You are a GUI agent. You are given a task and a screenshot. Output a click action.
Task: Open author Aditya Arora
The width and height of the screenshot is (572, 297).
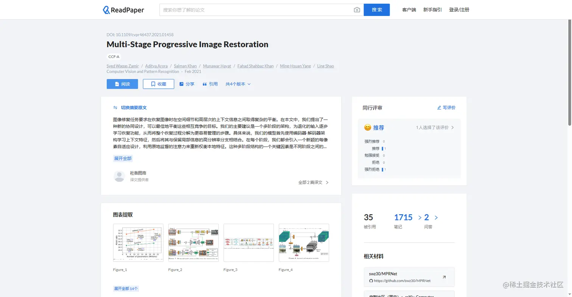tap(156, 66)
